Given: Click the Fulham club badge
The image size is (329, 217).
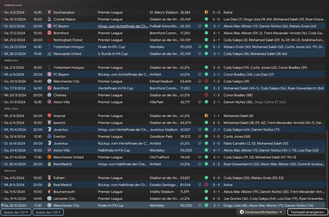Looking at the screenshot, I should [x=49, y=178].
